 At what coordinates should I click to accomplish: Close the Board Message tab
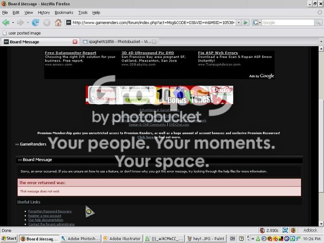click(x=75, y=42)
